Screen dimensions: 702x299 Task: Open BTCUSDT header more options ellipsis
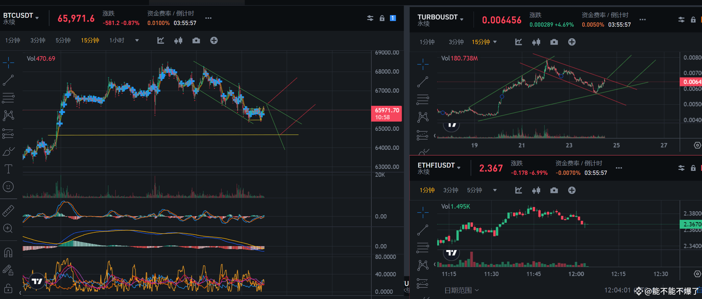coord(208,18)
